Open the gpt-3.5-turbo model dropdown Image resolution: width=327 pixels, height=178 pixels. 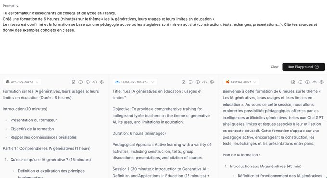pos(22,82)
